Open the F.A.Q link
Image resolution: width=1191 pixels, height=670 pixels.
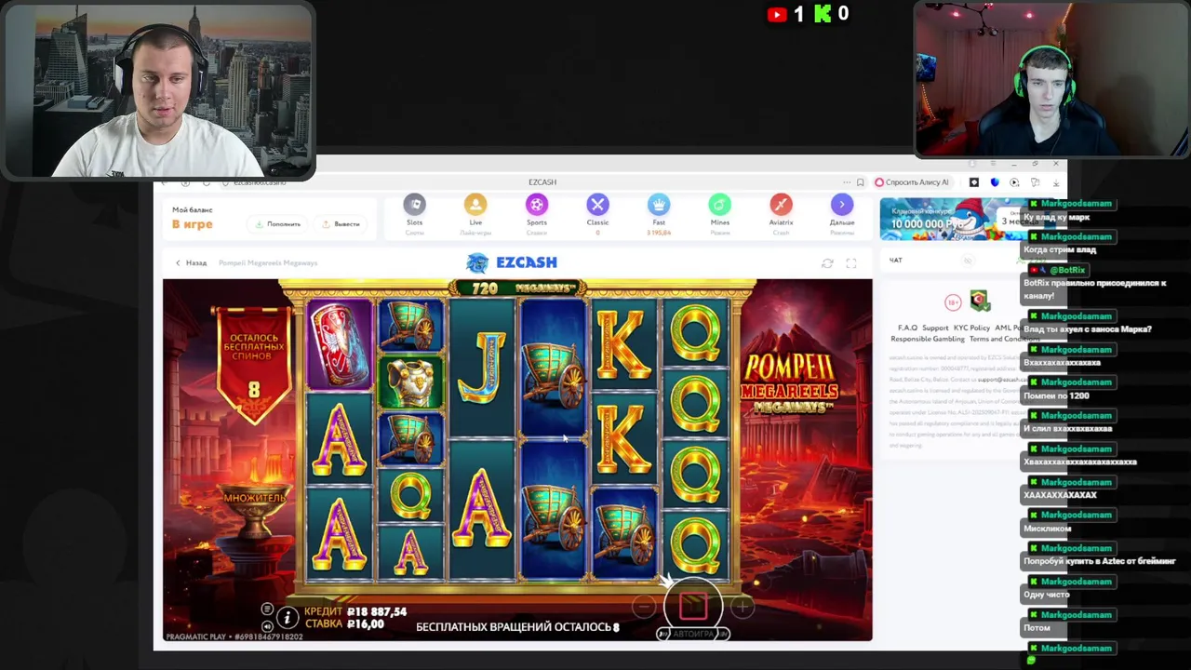(x=907, y=328)
